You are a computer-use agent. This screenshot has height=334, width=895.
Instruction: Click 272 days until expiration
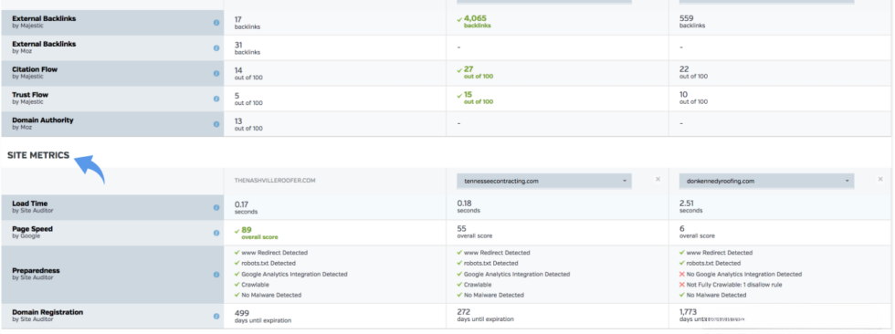(x=485, y=315)
